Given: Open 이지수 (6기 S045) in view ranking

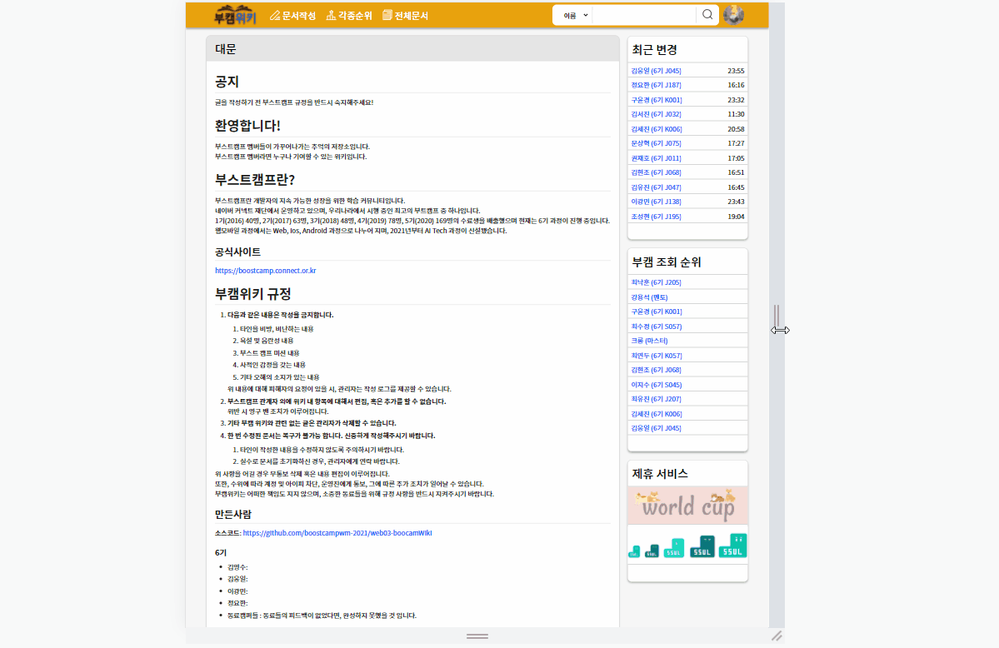Looking at the screenshot, I should tap(657, 385).
